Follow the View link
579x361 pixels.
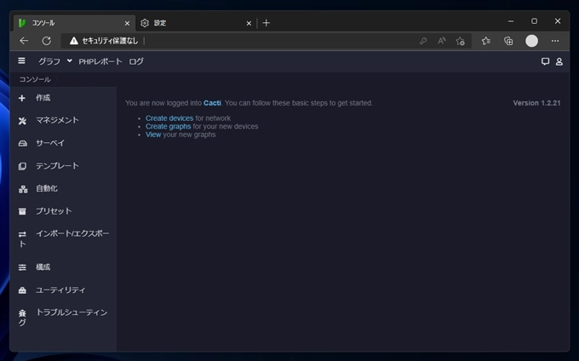click(x=153, y=135)
